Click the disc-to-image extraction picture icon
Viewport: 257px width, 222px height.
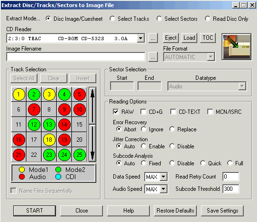click(x=237, y=47)
